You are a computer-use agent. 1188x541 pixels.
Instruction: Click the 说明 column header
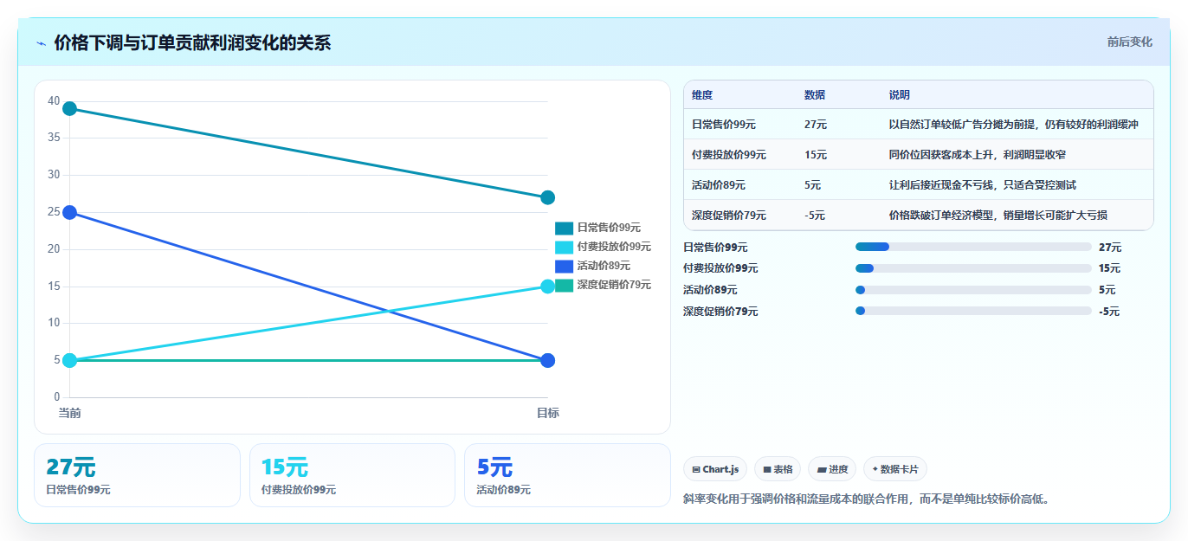coord(900,95)
